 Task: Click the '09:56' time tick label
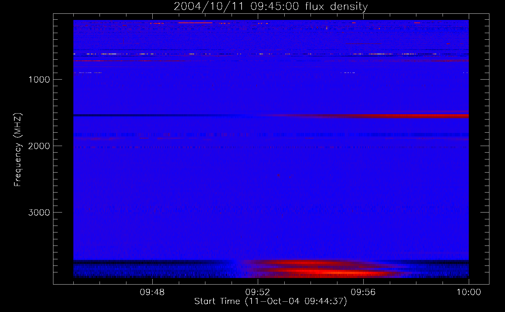(x=363, y=292)
